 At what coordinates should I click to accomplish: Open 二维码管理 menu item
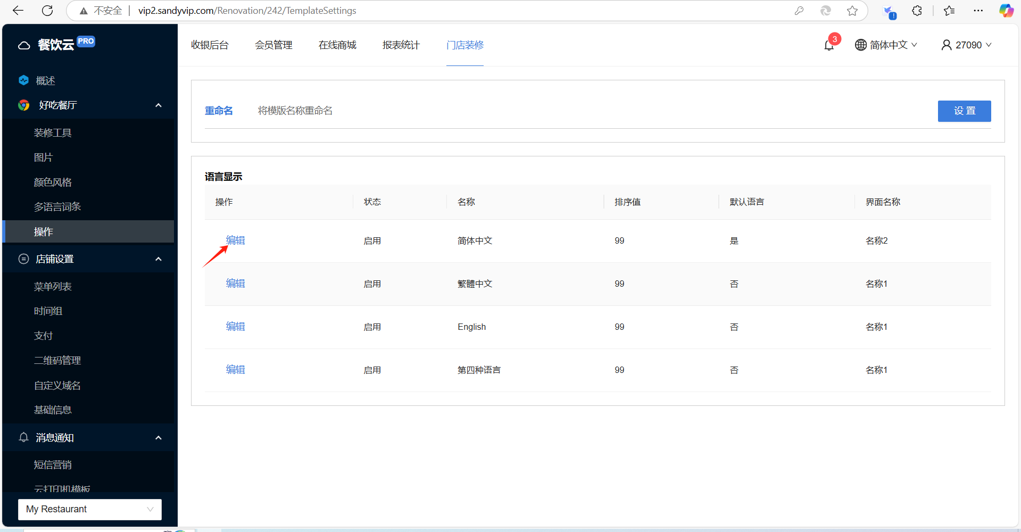click(57, 360)
